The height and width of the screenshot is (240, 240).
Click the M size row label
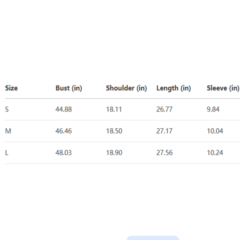tap(7, 131)
